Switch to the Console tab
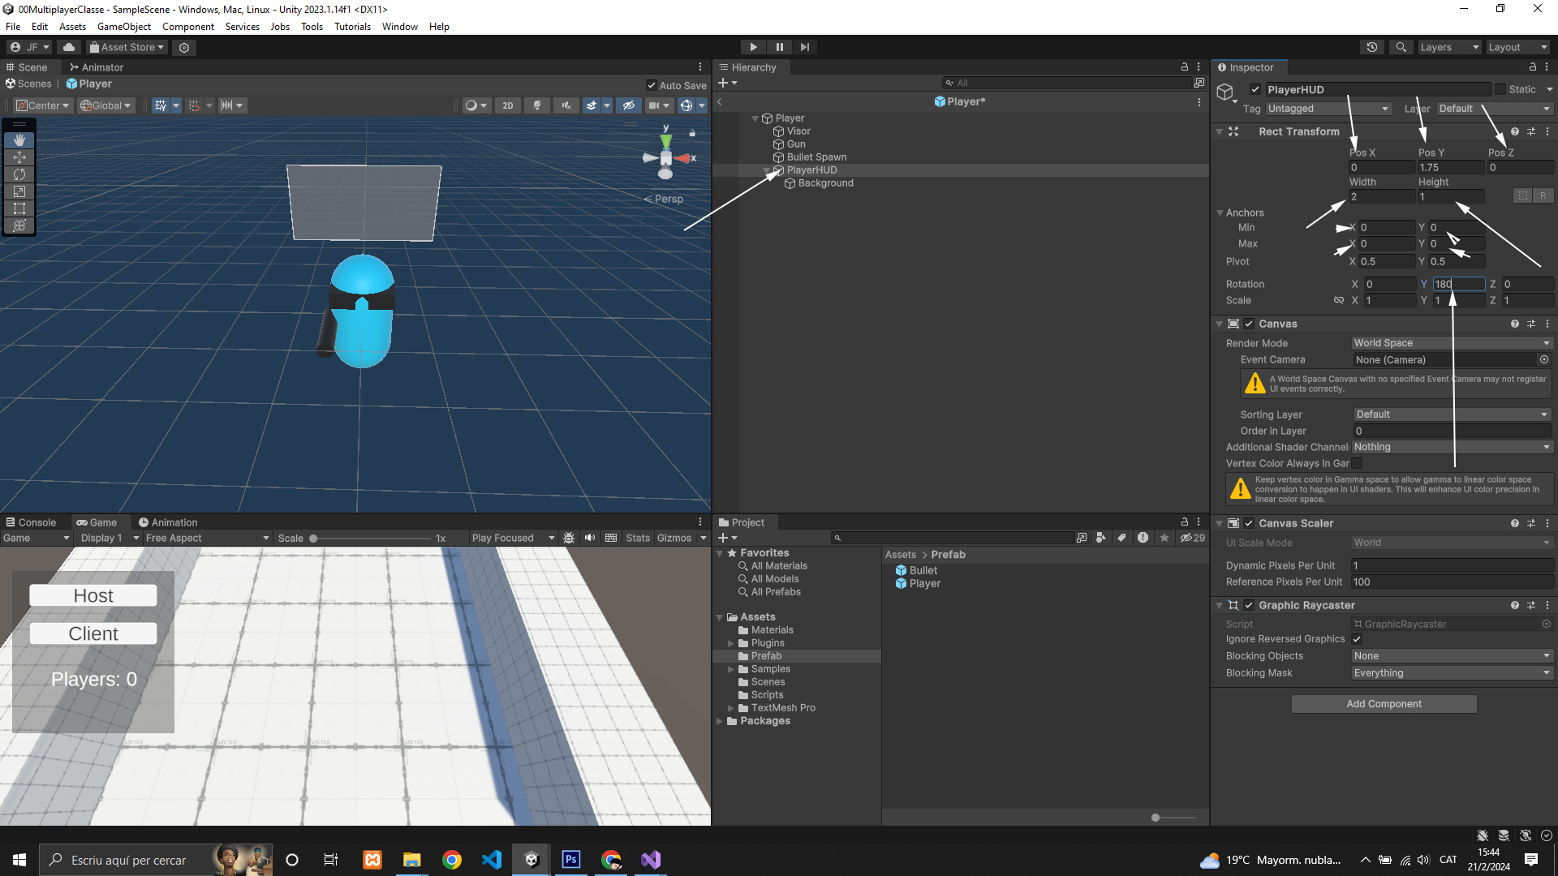The width and height of the screenshot is (1558, 876). click(31, 522)
